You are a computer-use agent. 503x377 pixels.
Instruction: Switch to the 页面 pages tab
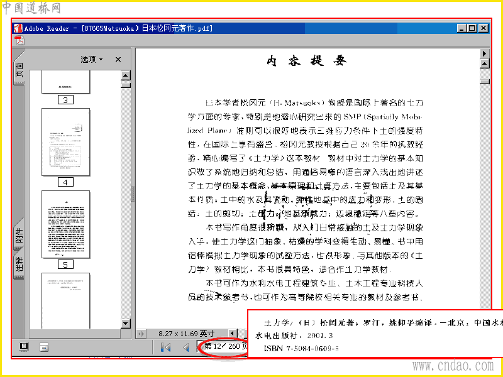click(19, 70)
